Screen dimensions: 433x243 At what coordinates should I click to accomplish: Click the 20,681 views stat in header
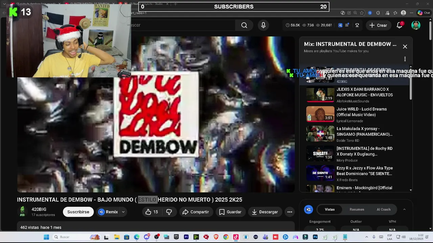pyautogui.click(x=324, y=25)
